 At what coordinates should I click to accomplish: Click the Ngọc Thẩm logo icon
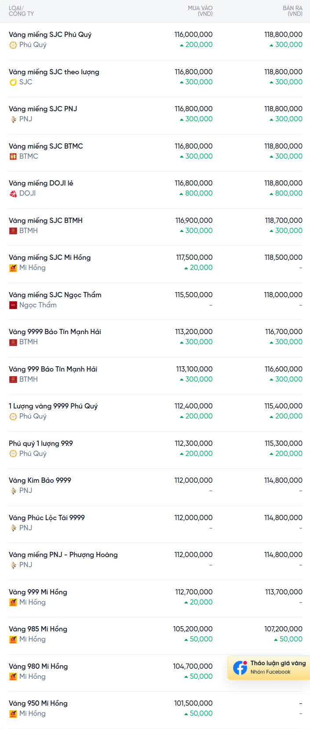pos(13,305)
